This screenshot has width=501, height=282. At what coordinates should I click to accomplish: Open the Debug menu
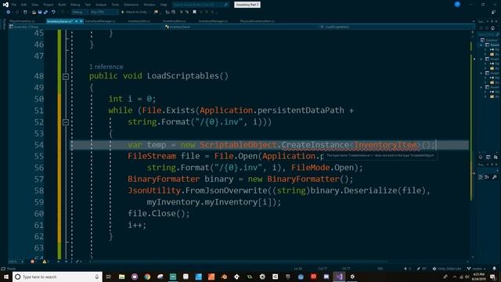coord(75,5)
